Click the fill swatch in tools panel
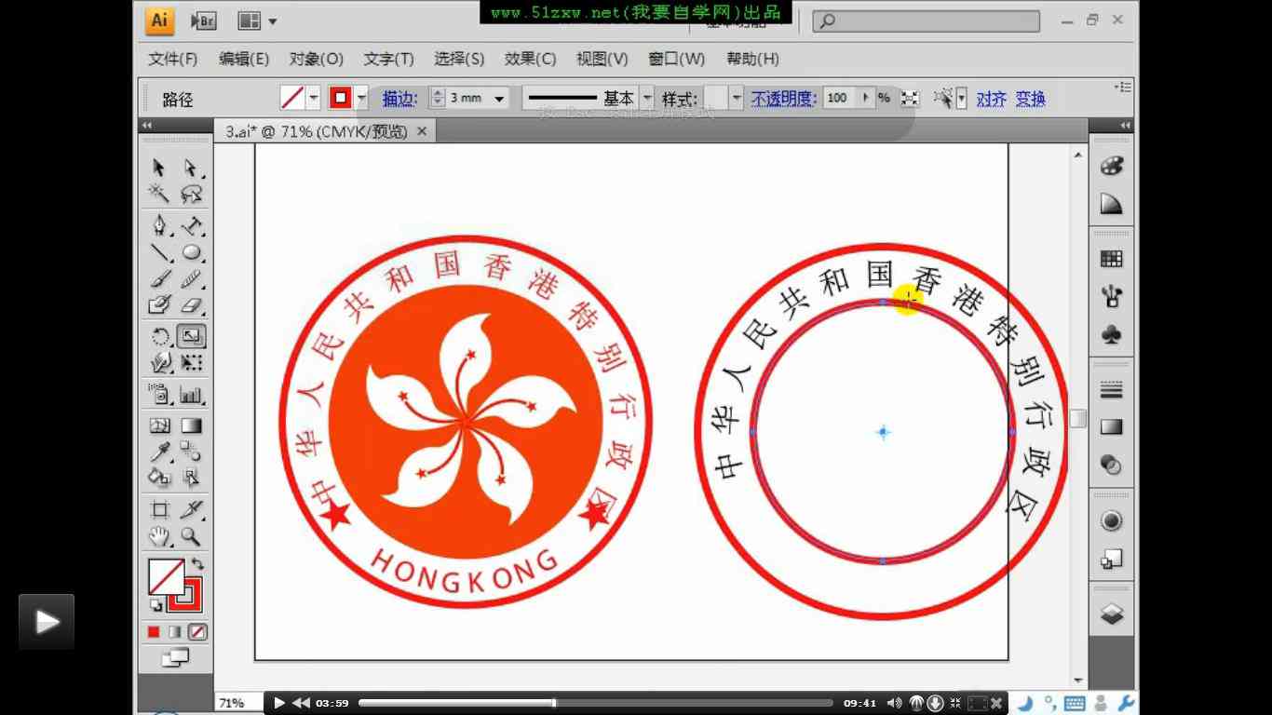This screenshot has width=1272, height=715. (x=166, y=576)
